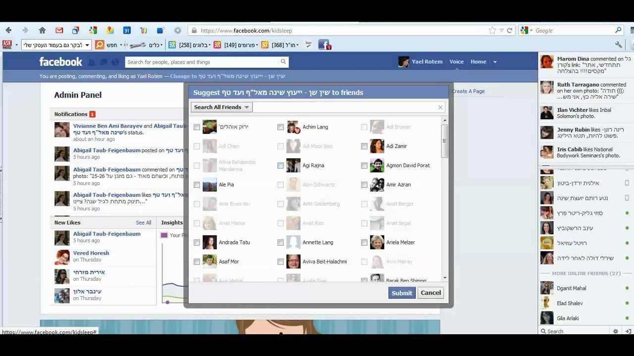
Task: Click the chat Search field in the sidebar
Action: pyautogui.click(x=575, y=331)
